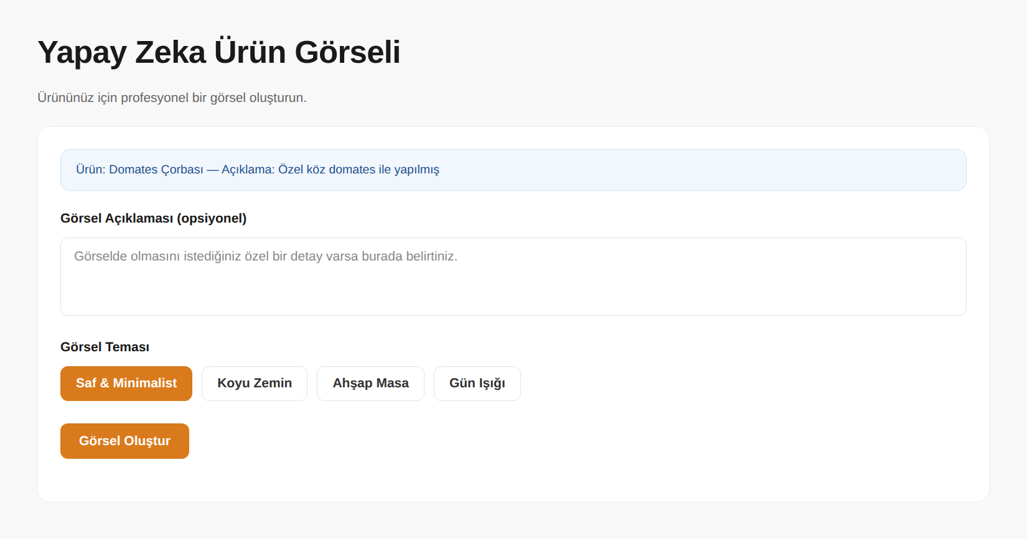This screenshot has width=1027, height=539.
Task: Switch theme to Gün Işığı
Action: click(x=477, y=384)
